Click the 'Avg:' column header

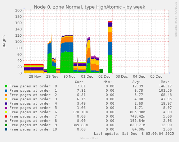(x=137, y=82)
